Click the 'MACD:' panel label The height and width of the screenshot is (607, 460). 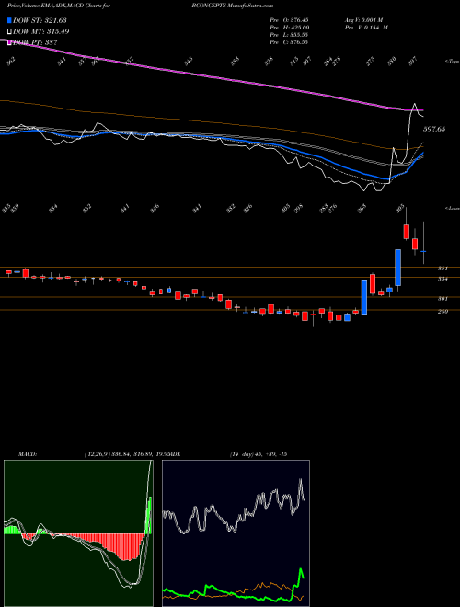(x=28, y=454)
